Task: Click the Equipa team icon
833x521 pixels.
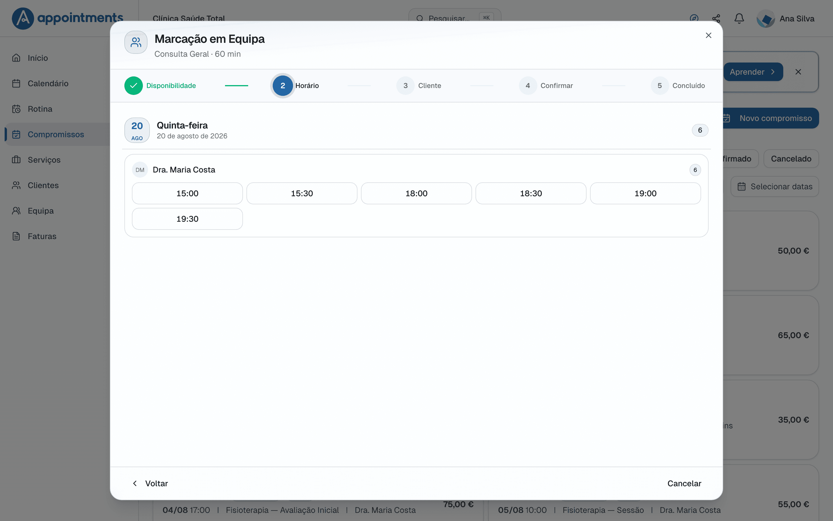Action: (16, 211)
